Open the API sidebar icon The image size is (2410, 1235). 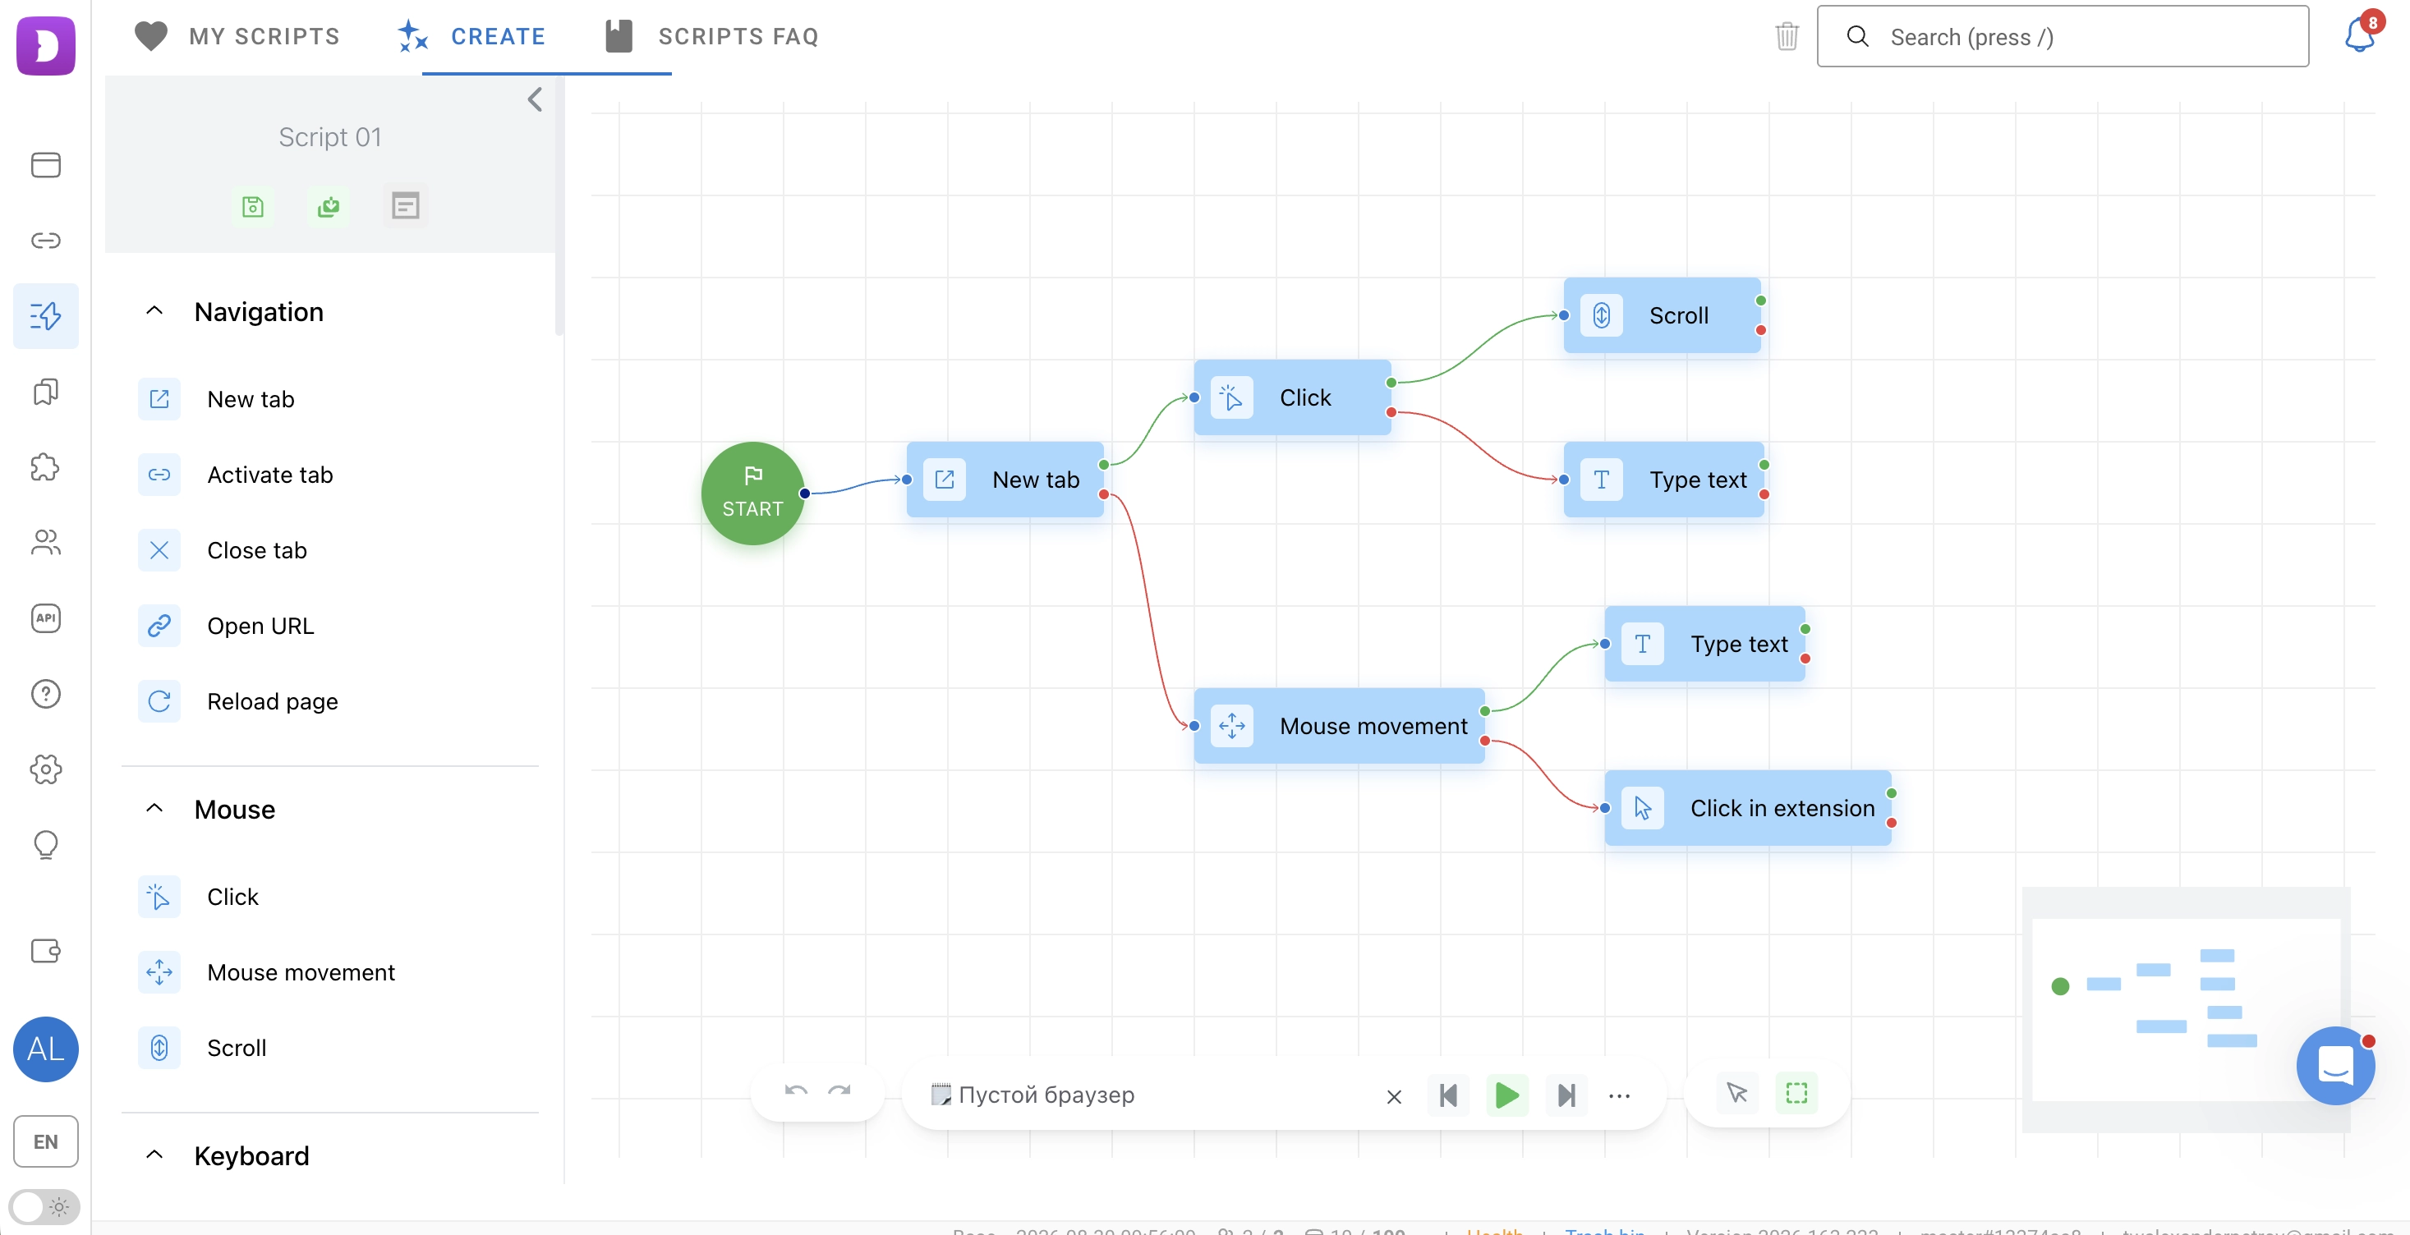point(46,617)
